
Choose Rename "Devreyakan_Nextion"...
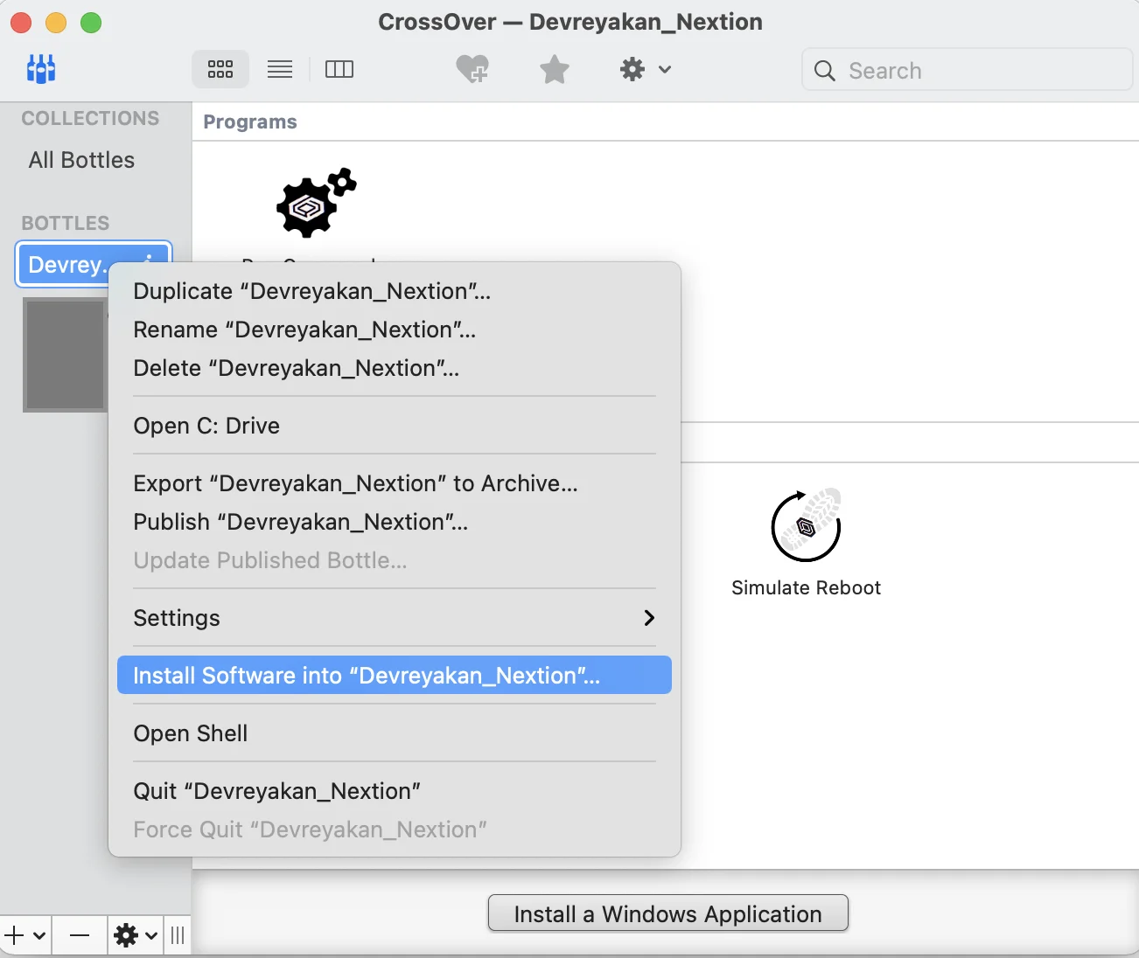(395, 330)
